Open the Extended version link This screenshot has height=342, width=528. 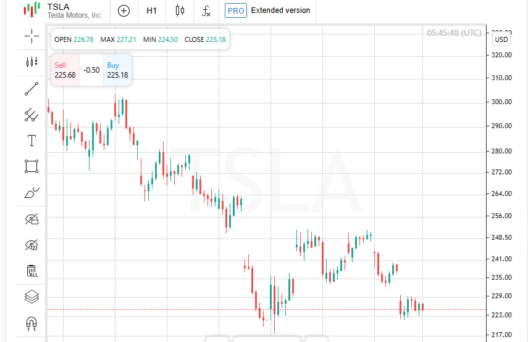coord(280,10)
